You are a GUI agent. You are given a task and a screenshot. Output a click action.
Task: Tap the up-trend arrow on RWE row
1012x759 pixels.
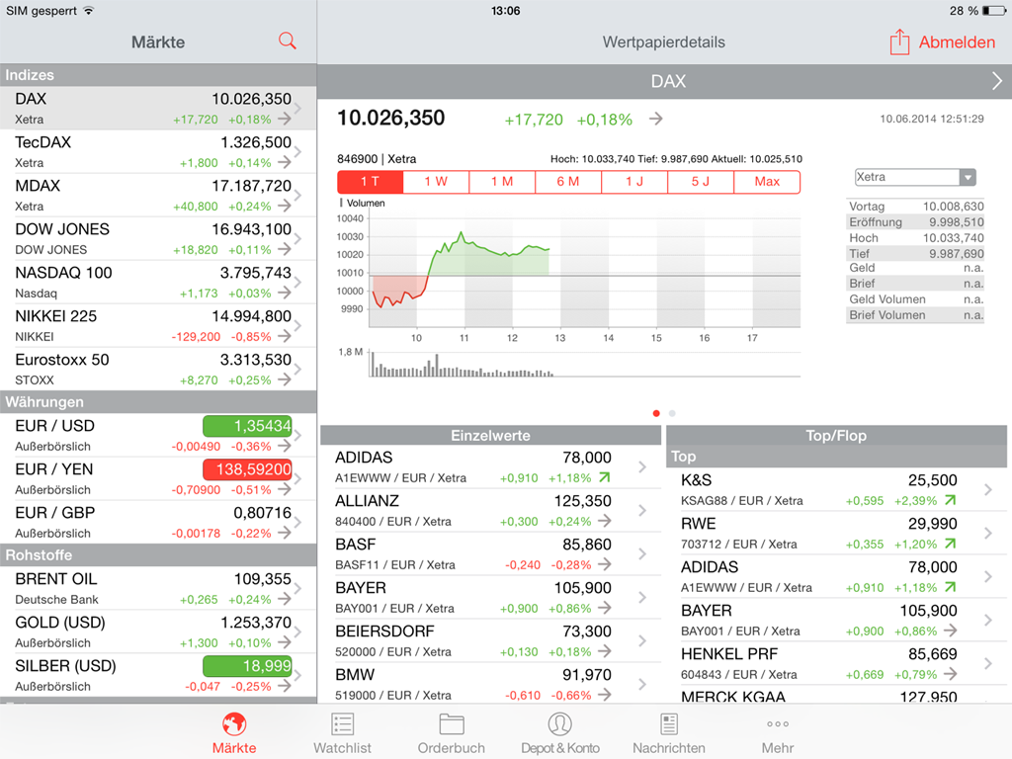[950, 544]
